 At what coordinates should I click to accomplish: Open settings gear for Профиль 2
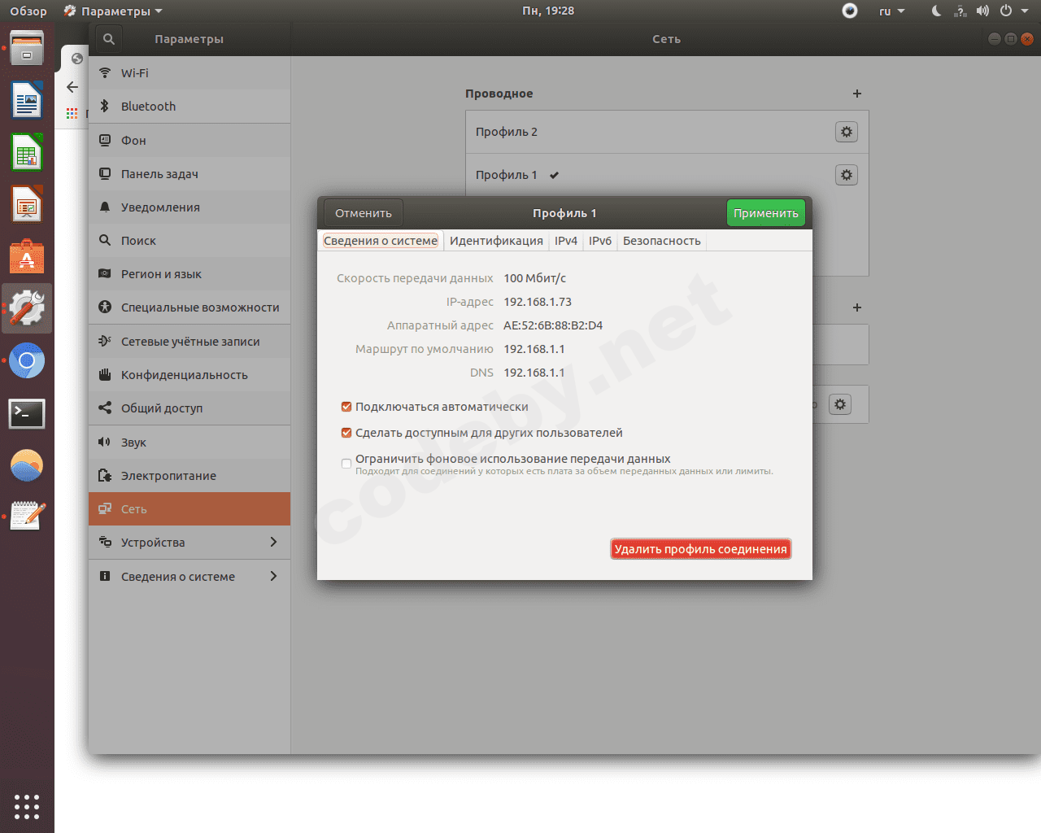(847, 132)
